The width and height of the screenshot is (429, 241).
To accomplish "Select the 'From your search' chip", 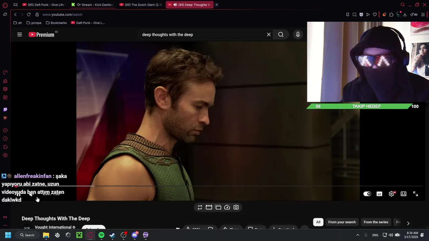I will 342,222.
